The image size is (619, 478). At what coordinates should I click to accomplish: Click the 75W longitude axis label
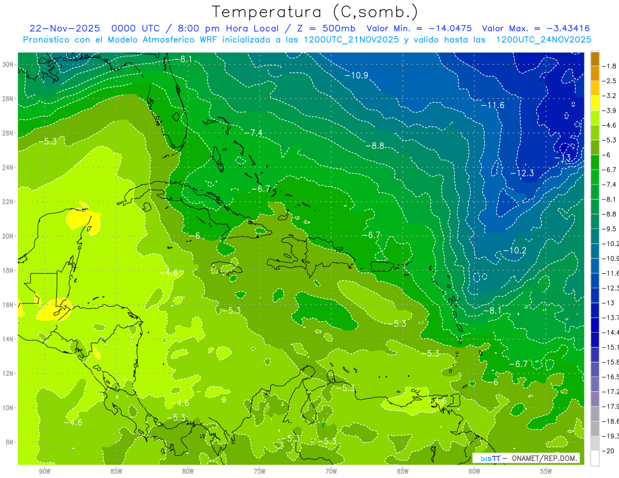click(x=259, y=471)
